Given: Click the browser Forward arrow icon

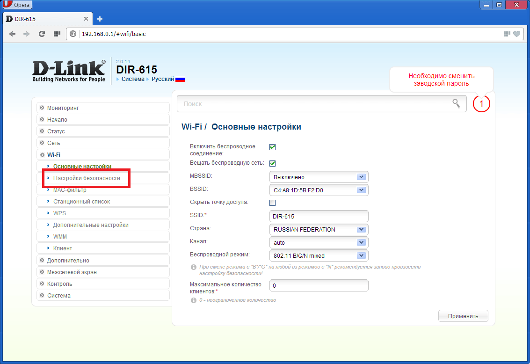Looking at the screenshot, I should click(26, 34).
